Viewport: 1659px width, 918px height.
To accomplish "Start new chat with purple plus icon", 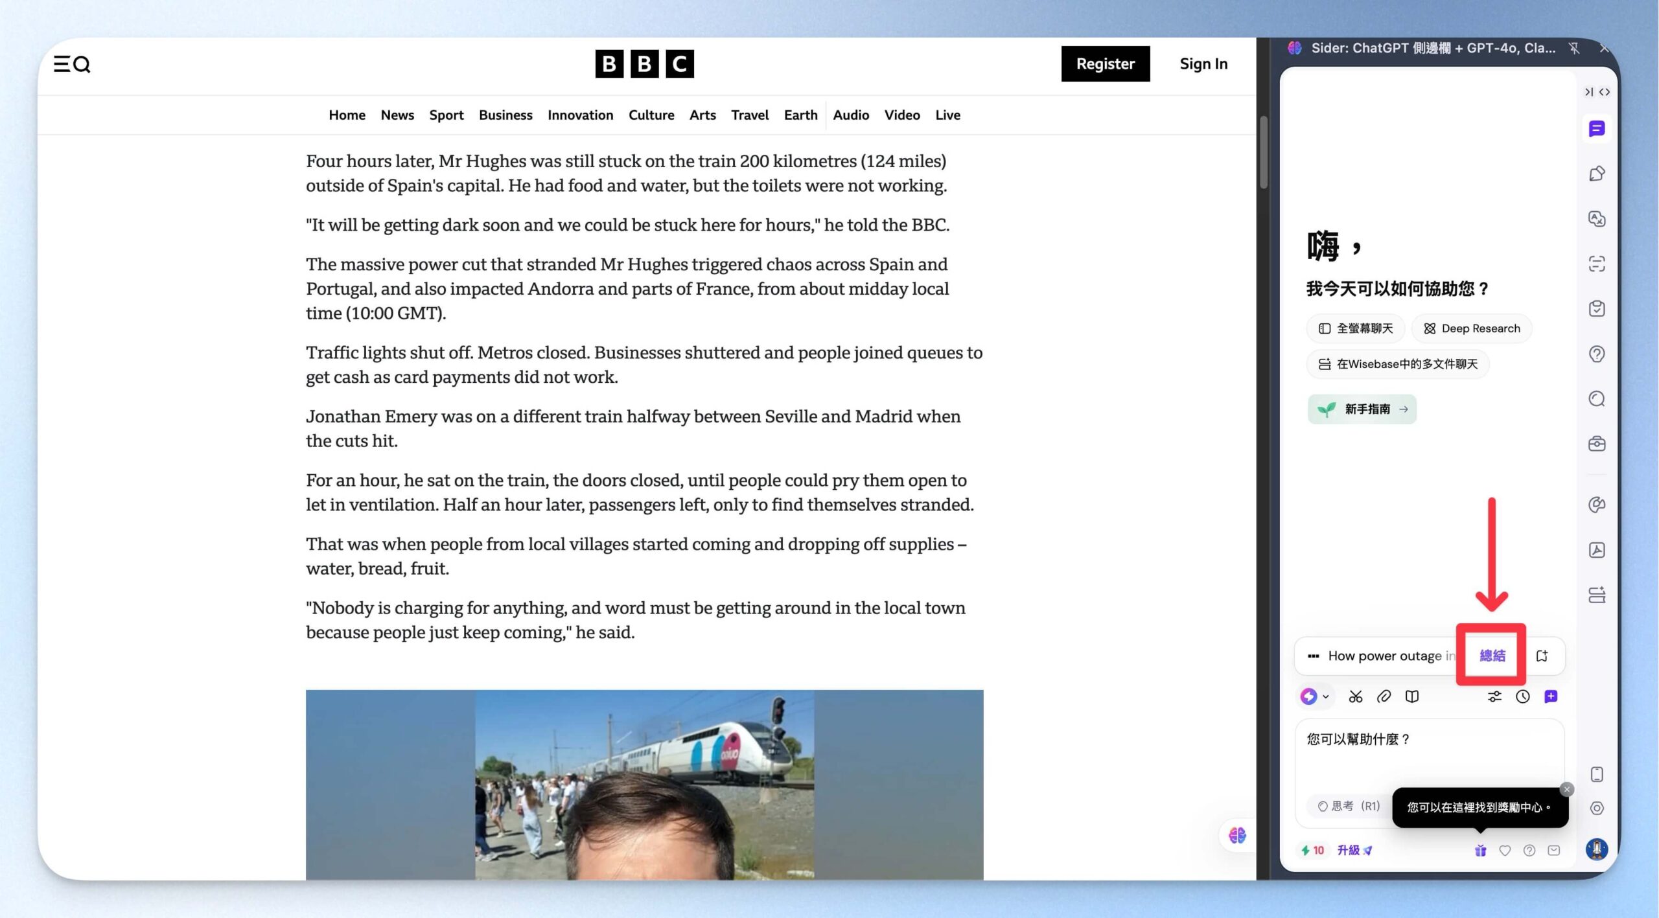I will [1551, 696].
